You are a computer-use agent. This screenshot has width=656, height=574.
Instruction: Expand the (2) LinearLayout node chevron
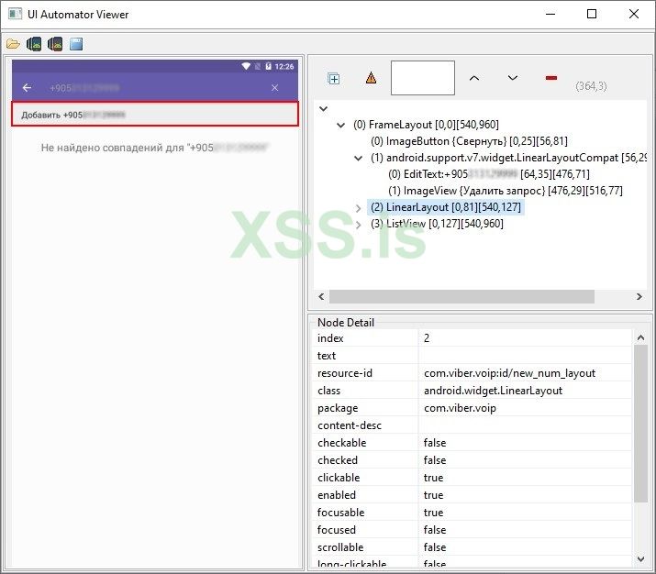coord(358,208)
